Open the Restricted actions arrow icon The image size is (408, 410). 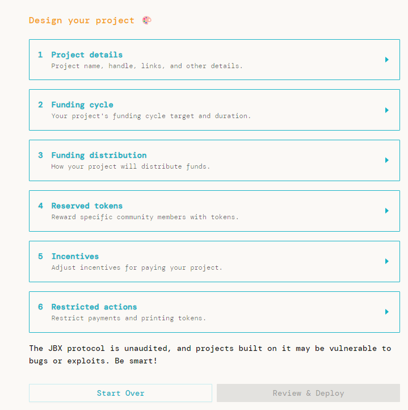[x=387, y=311]
